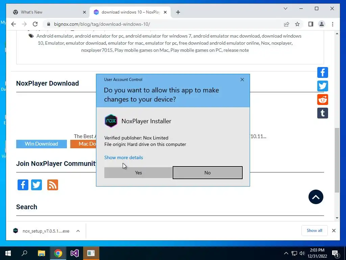The image size is (346, 260).
Task: Click the address bar URL
Action: [102, 24]
